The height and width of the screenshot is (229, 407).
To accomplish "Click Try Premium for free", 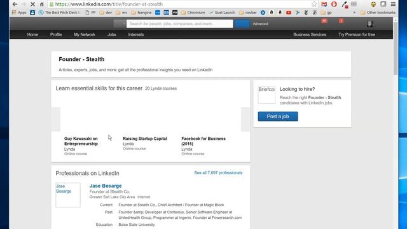I will 357,34.
